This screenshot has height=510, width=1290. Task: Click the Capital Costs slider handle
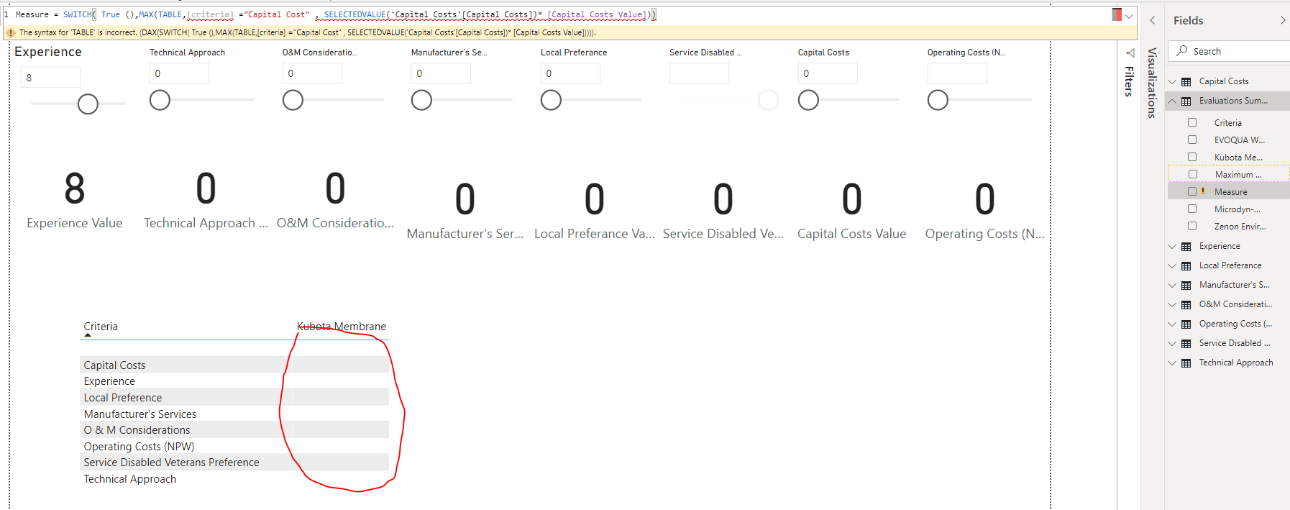coord(808,100)
